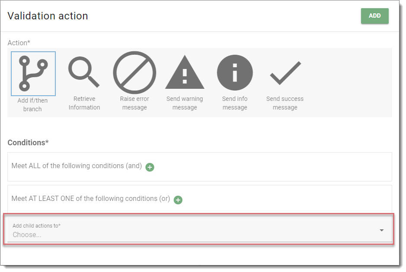This screenshot has height=272, width=406.
Task: Click the 'Retrieve Information' text label
Action: (84, 103)
